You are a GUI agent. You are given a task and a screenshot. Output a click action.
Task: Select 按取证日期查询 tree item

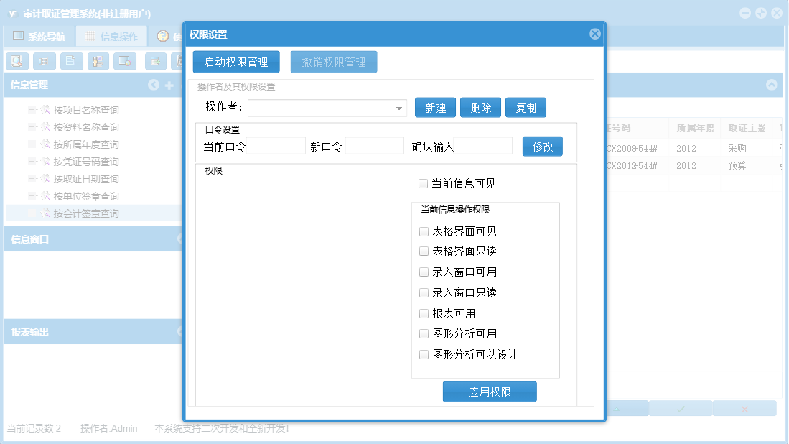86,179
